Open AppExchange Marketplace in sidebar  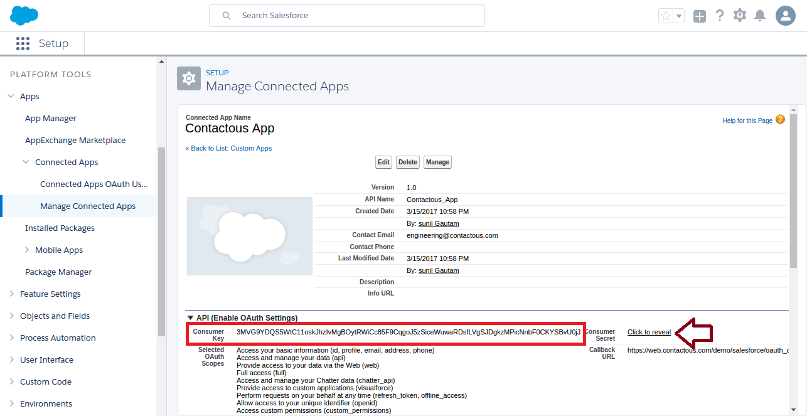75,140
